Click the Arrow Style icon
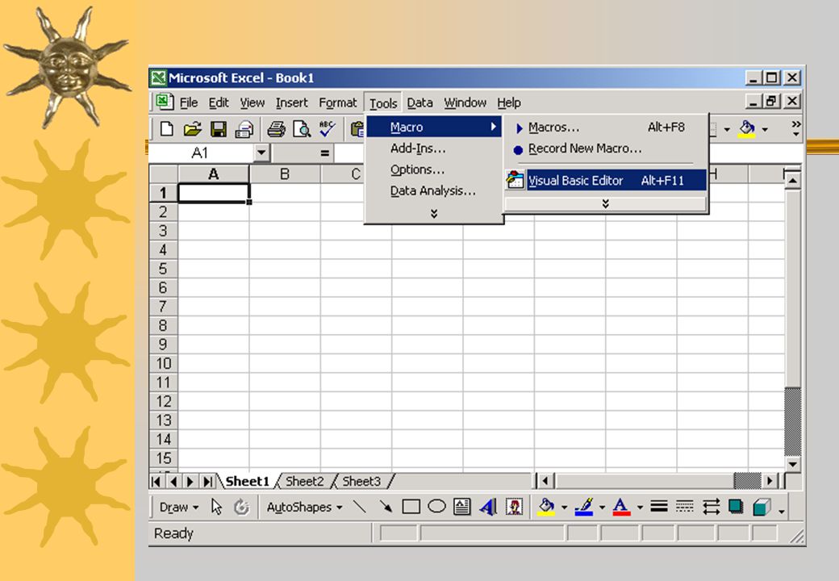839x581 pixels. click(x=711, y=507)
